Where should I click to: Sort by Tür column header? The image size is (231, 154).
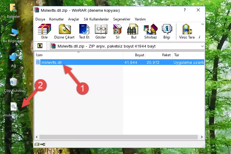pos(188,55)
